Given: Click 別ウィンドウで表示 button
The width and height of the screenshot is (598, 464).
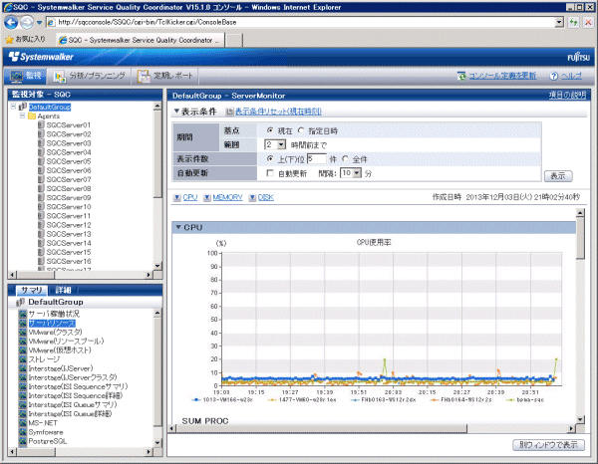Looking at the screenshot, I should [548, 444].
